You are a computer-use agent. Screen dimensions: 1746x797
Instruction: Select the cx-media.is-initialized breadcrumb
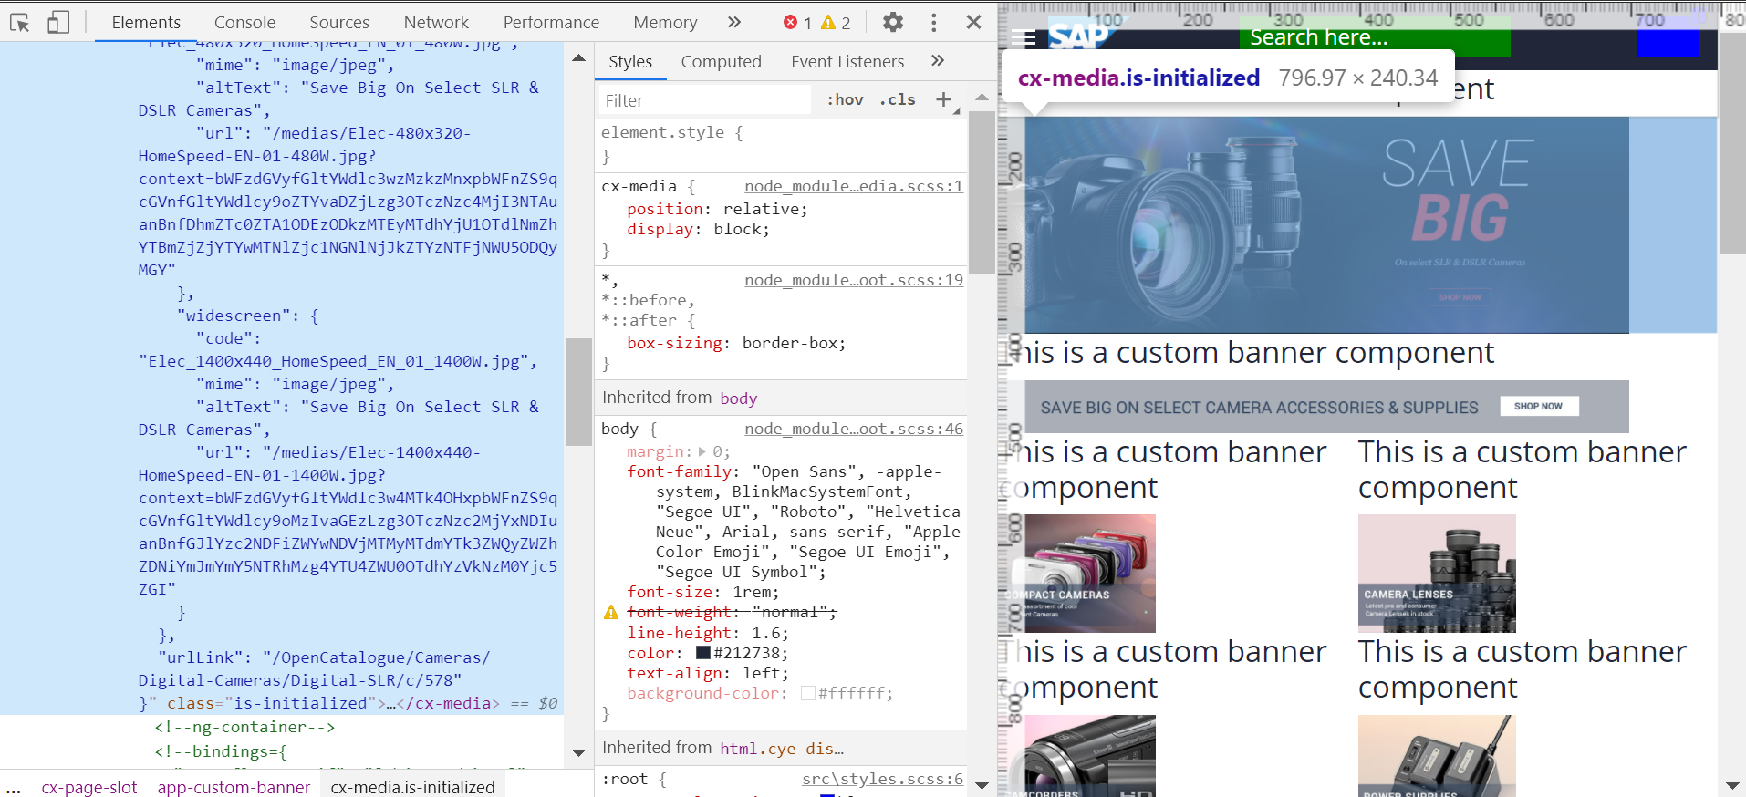pos(412,787)
